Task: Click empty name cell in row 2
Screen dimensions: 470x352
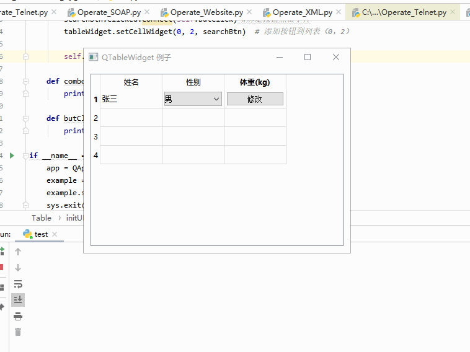Action: (x=131, y=118)
